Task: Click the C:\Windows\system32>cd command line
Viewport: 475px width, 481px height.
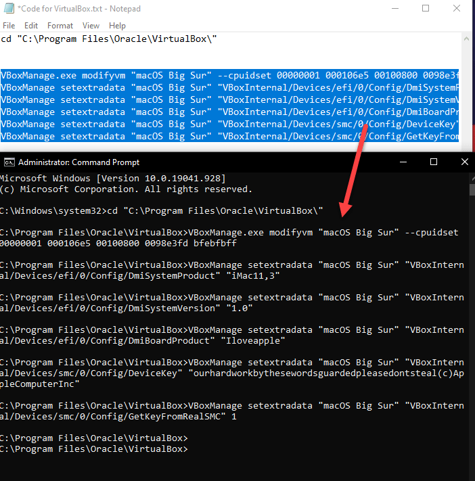Action: 162,211
